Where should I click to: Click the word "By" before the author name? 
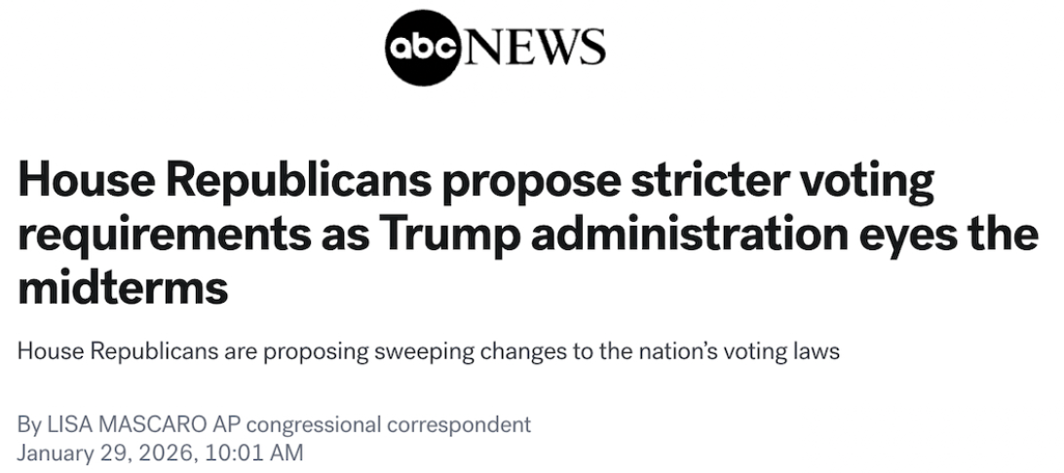point(29,424)
